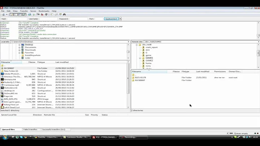Viewport: 260px width, 146px height.
Task: Open the Remote site path dropdown
Action: coord(259,42)
